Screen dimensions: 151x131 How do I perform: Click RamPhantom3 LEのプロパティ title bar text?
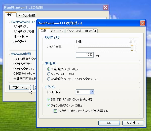click(60, 23)
